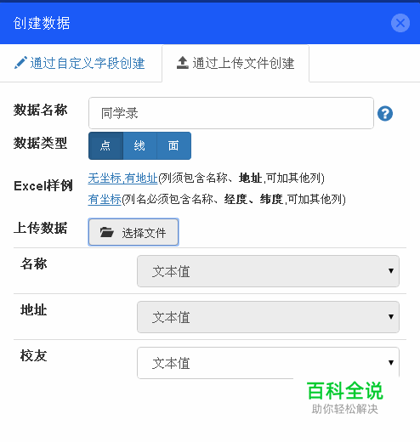
Task: Click the pencil icon on custom field tab
Action: pos(20,63)
